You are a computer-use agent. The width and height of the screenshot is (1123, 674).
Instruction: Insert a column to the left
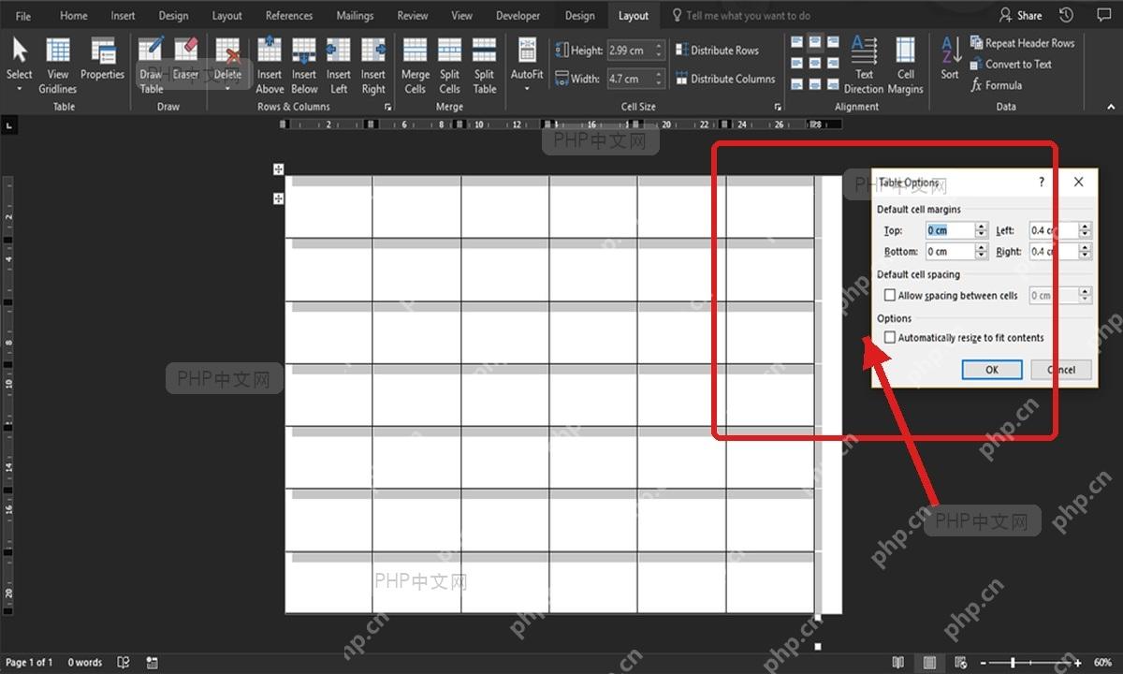339,66
